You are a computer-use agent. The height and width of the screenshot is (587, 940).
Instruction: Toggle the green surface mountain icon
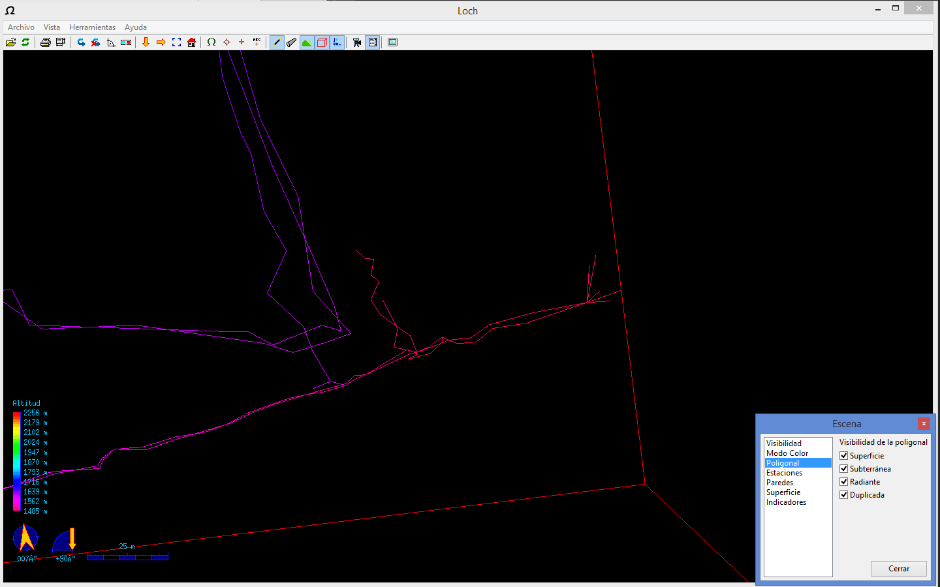click(x=307, y=42)
